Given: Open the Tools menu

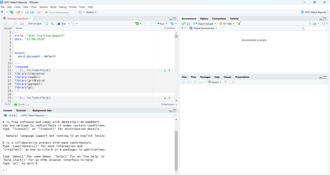Looking at the screenshot, I should click(82, 7).
